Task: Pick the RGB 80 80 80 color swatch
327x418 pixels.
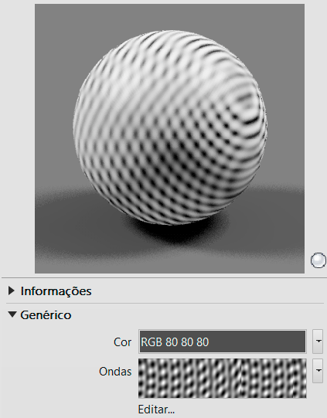Action: pyautogui.click(x=223, y=342)
